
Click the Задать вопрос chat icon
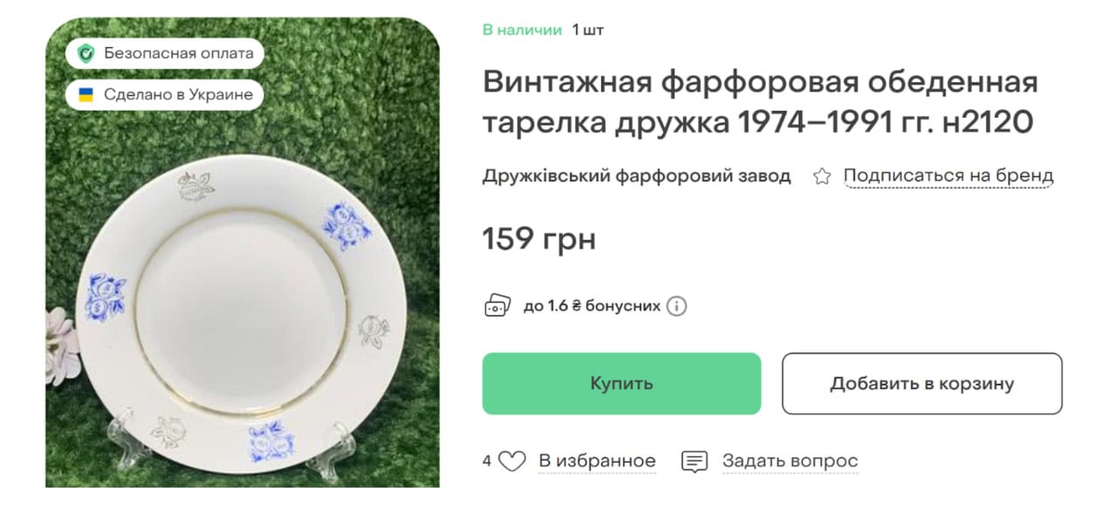tap(694, 461)
